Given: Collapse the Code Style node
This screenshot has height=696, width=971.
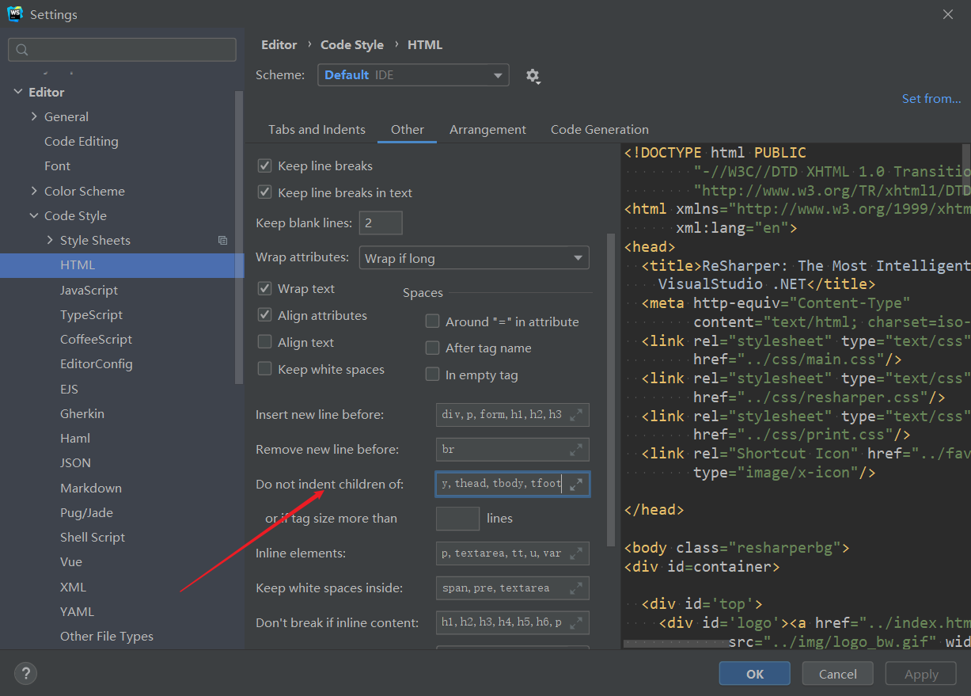Looking at the screenshot, I should pyautogui.click(x=34, y=215).
